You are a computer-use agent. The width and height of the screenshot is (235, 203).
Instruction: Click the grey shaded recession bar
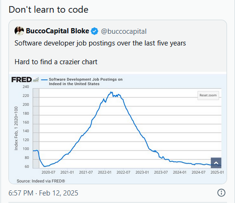point(36,128)
